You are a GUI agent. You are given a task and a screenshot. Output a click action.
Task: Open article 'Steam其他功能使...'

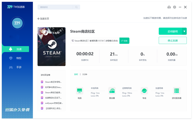[53, 93]
